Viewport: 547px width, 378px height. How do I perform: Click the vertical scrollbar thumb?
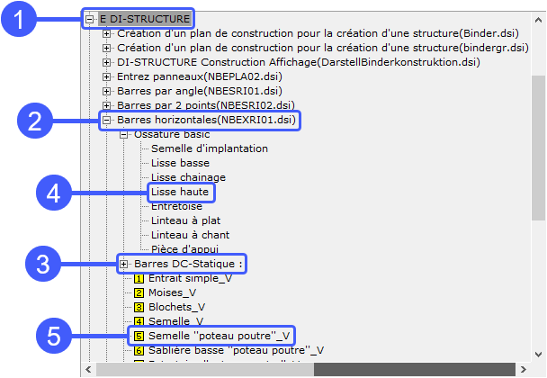point(538,148)
